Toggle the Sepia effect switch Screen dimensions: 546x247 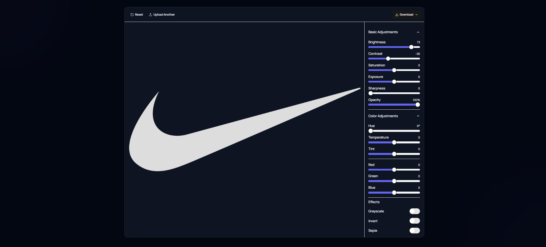coord(415,231)
